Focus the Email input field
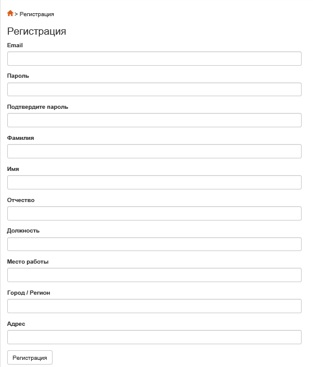 (154, 59)
